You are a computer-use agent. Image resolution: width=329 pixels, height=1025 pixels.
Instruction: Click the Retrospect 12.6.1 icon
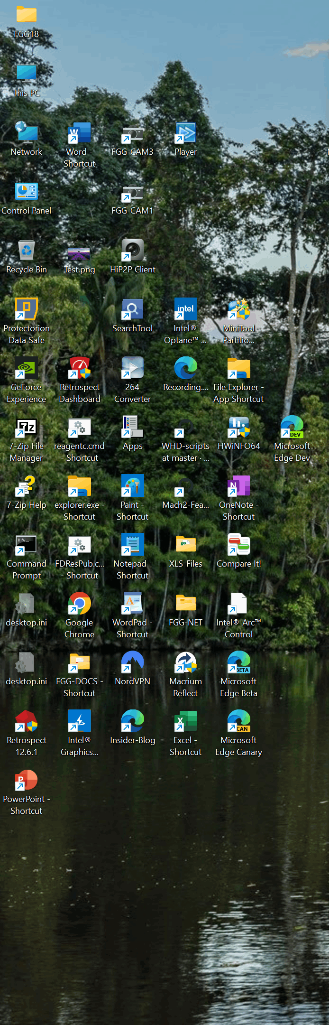pyautogui.click(x=27, y=721)
